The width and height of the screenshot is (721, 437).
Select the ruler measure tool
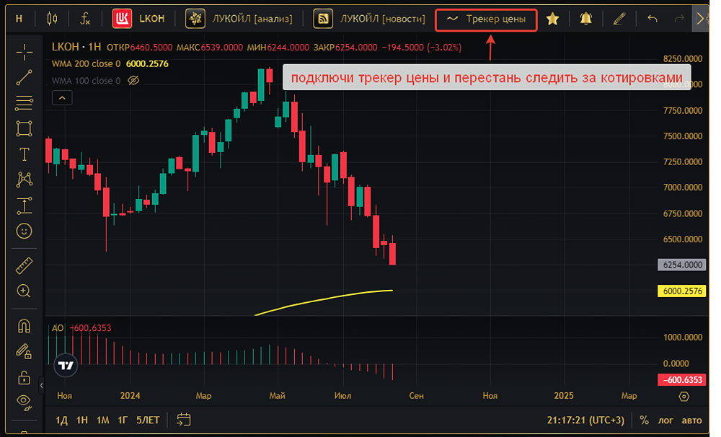pos(25,265)
